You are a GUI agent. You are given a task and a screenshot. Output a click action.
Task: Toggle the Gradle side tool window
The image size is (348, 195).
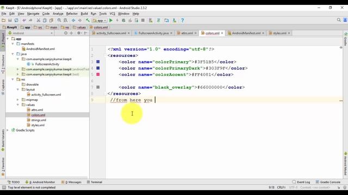coord(345,39)
